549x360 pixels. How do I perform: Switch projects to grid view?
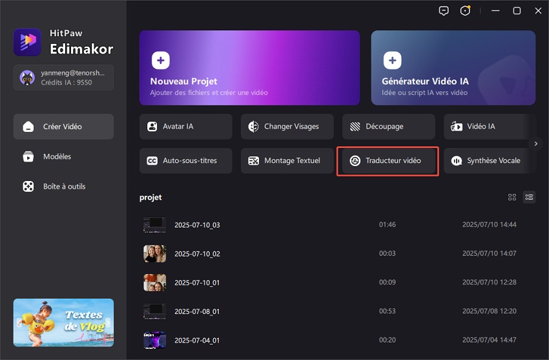[512, 197]
